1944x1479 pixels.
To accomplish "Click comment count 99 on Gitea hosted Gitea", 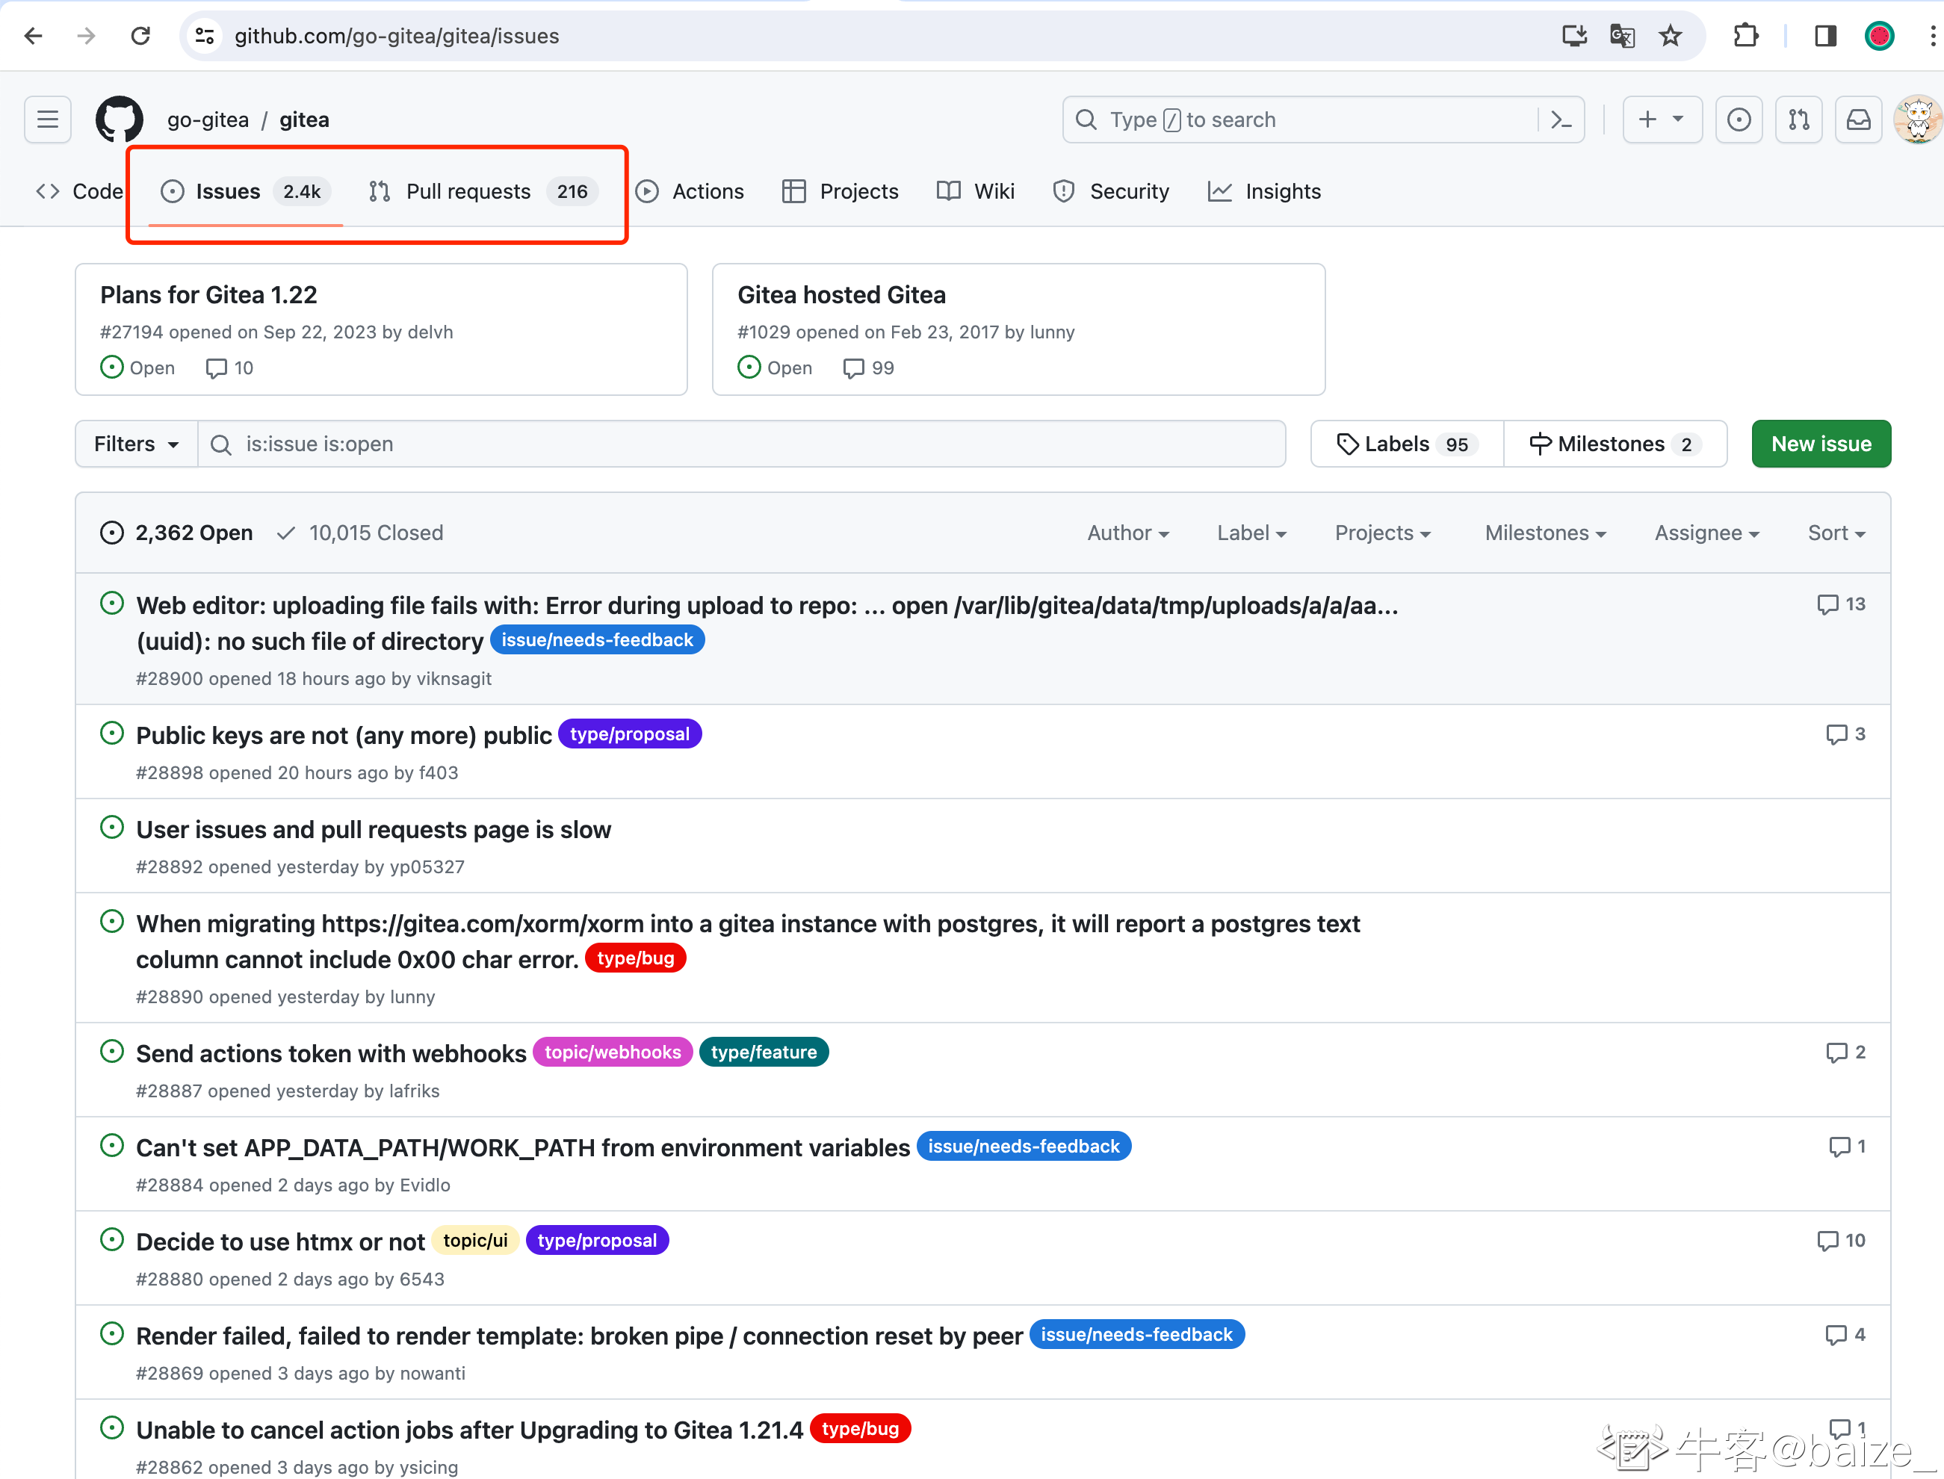I will 868,368.
